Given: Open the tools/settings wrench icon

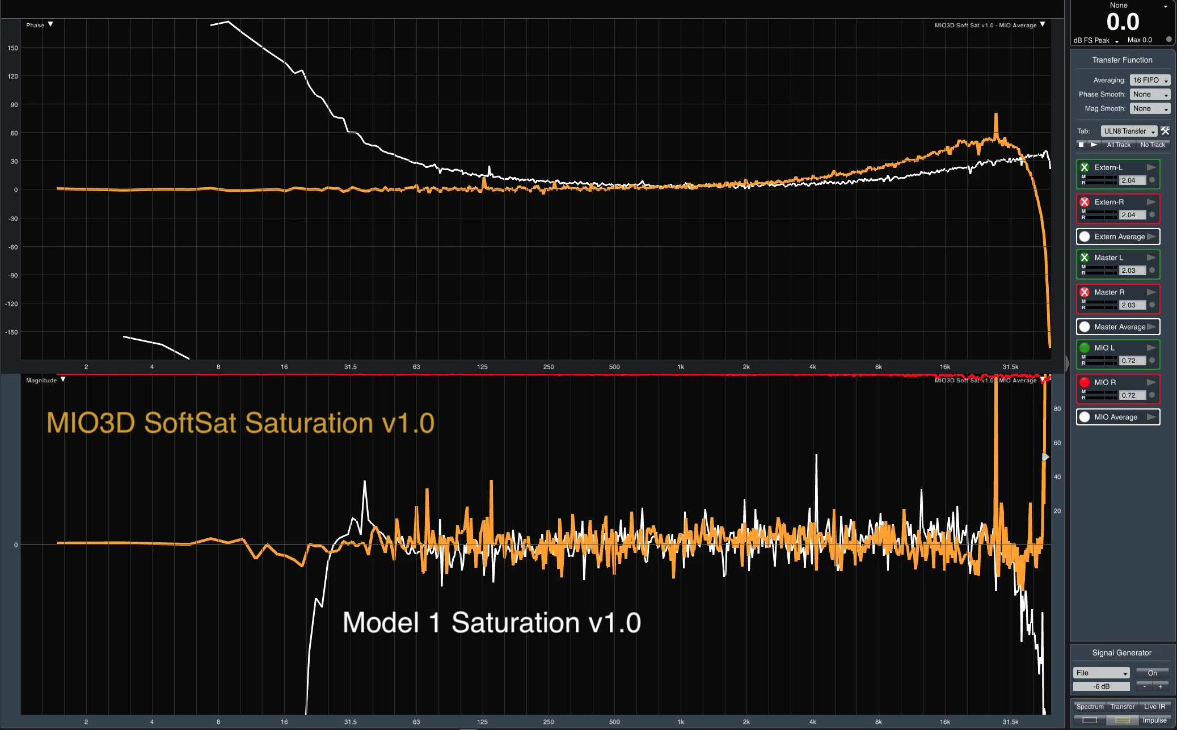Looking at the screenshot, I should (1165, 131).
